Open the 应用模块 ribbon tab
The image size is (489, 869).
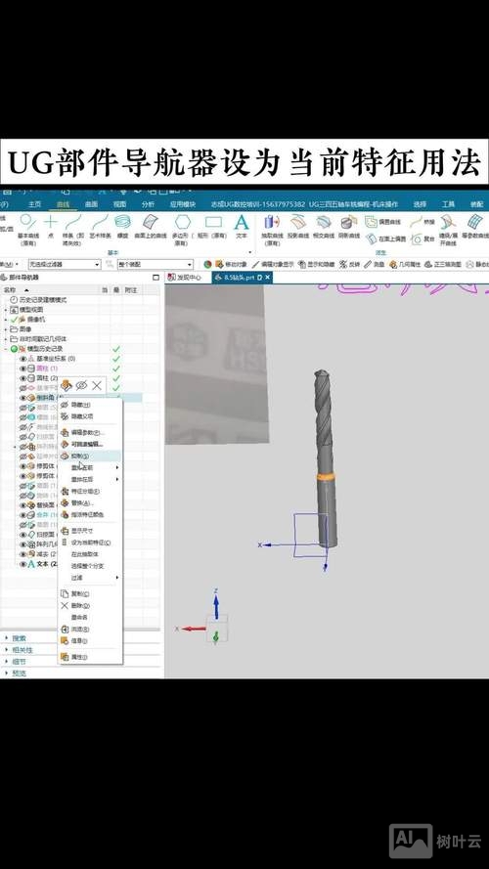coord(183,204)
